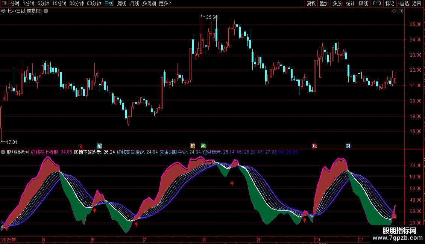Click the A7: 27.93 indicator value
This screenshot has height=244, width=425.
(x=267, y=152)
